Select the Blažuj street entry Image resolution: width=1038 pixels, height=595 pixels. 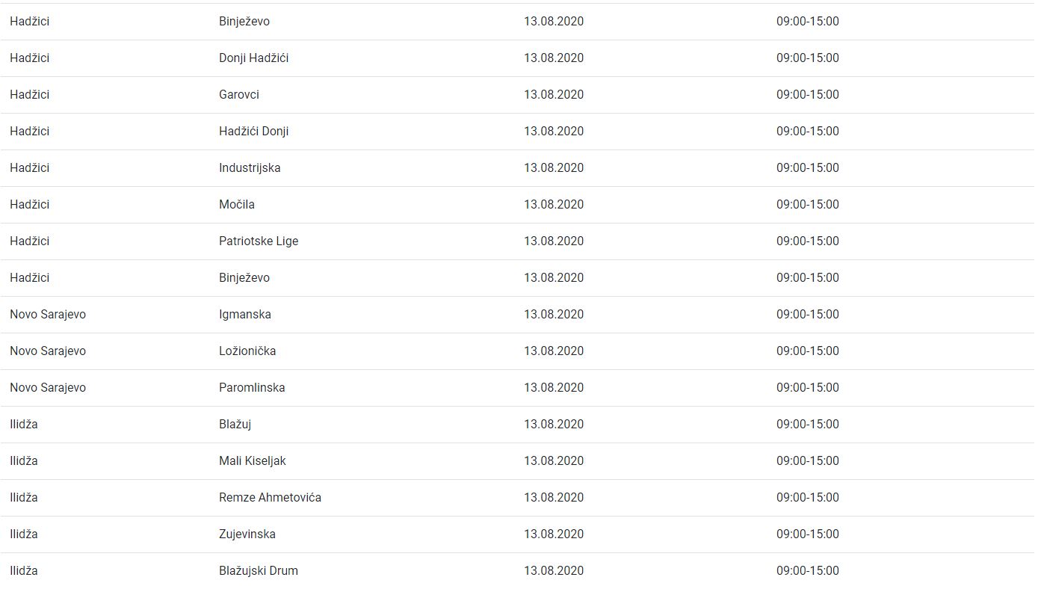pyautogui.click(x=235, y=425)
